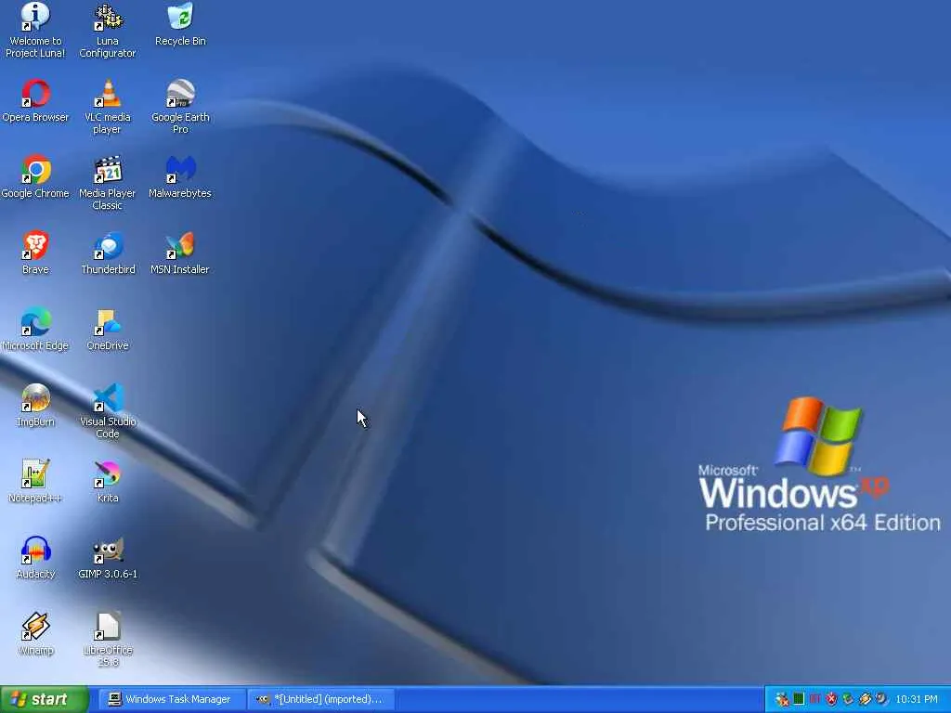Screen dimensions: 951x713
Task: Select the Visual Studio Code shortcut
Action: click(x=108, y=411)
